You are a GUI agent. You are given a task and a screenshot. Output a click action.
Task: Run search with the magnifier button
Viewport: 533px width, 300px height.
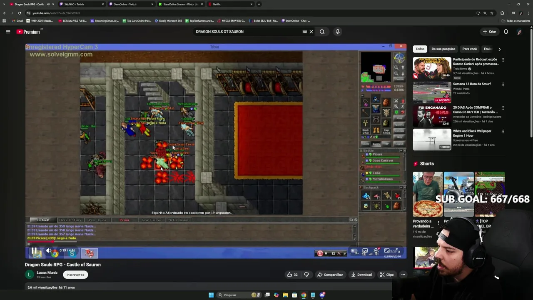pos(322,32)
